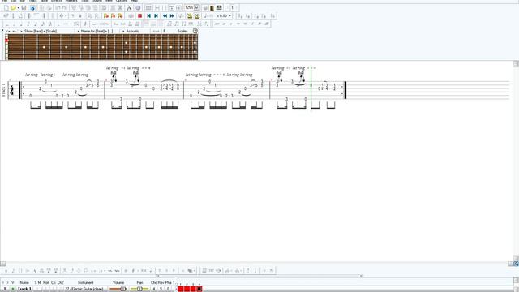519x292 pixels.
Task: Show the fretboard panel icon
Action: point(212,7)
